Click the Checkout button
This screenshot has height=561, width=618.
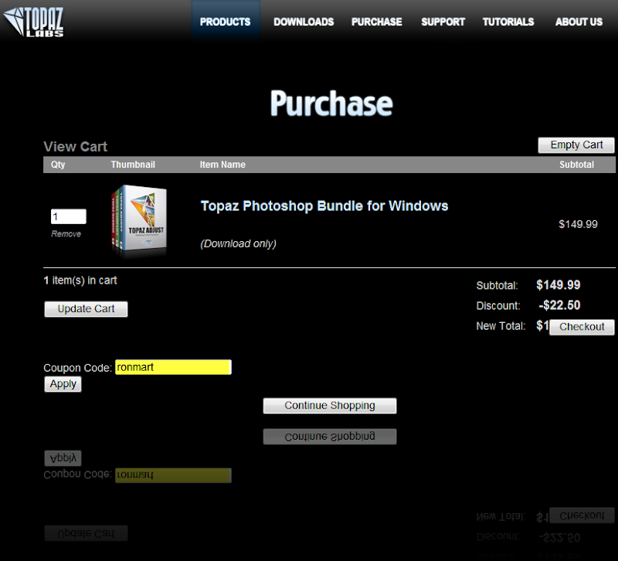(x=582, y=327)
